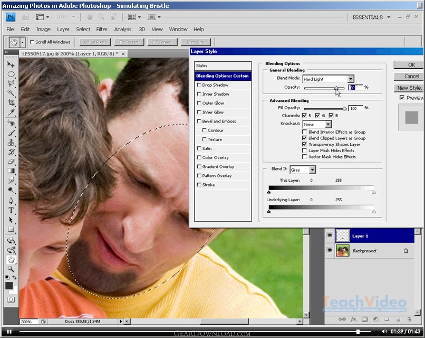The width and height of the screenshot is (425, 338).
Task: Select the Pen tool
Action: coord(11,201)
